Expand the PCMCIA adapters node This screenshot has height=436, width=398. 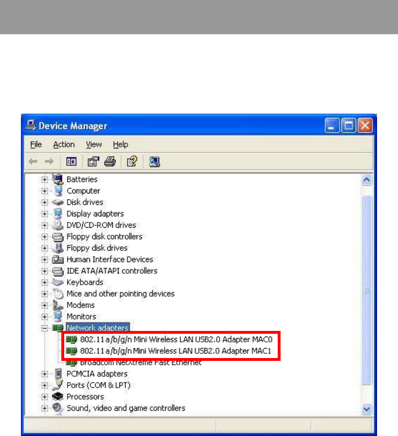click(45, 374)
